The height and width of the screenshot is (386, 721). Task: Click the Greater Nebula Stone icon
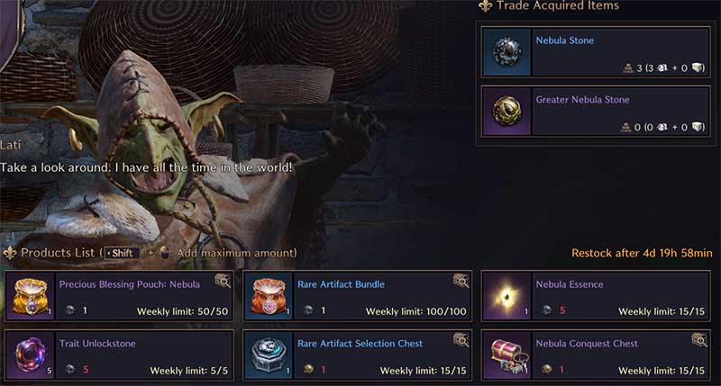(x=507, y=111)
